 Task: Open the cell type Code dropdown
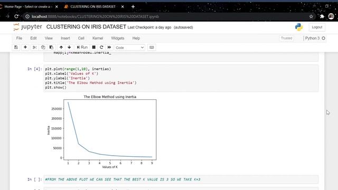(129, 47)
